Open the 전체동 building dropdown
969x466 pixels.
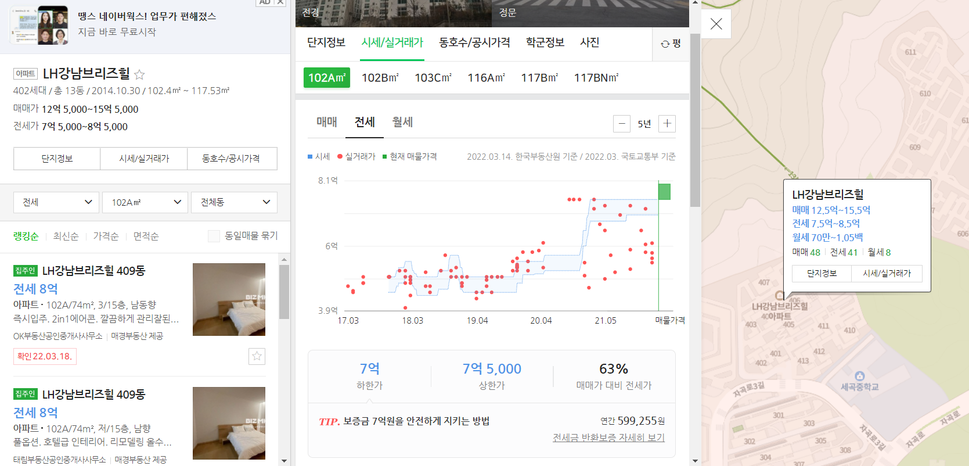[x=234, y=202]
